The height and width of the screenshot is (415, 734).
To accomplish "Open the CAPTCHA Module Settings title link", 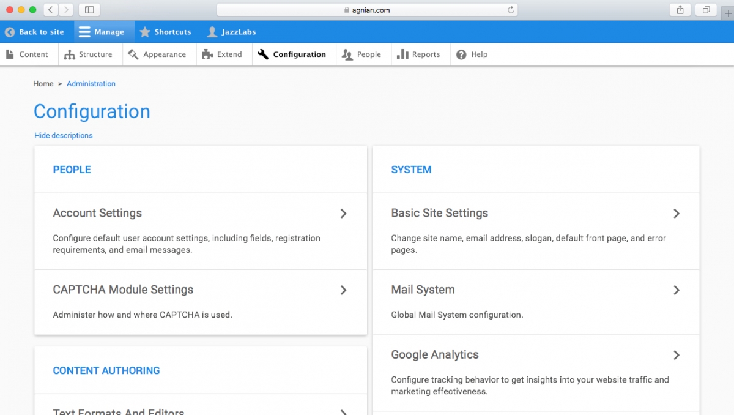I will point(123,290).
